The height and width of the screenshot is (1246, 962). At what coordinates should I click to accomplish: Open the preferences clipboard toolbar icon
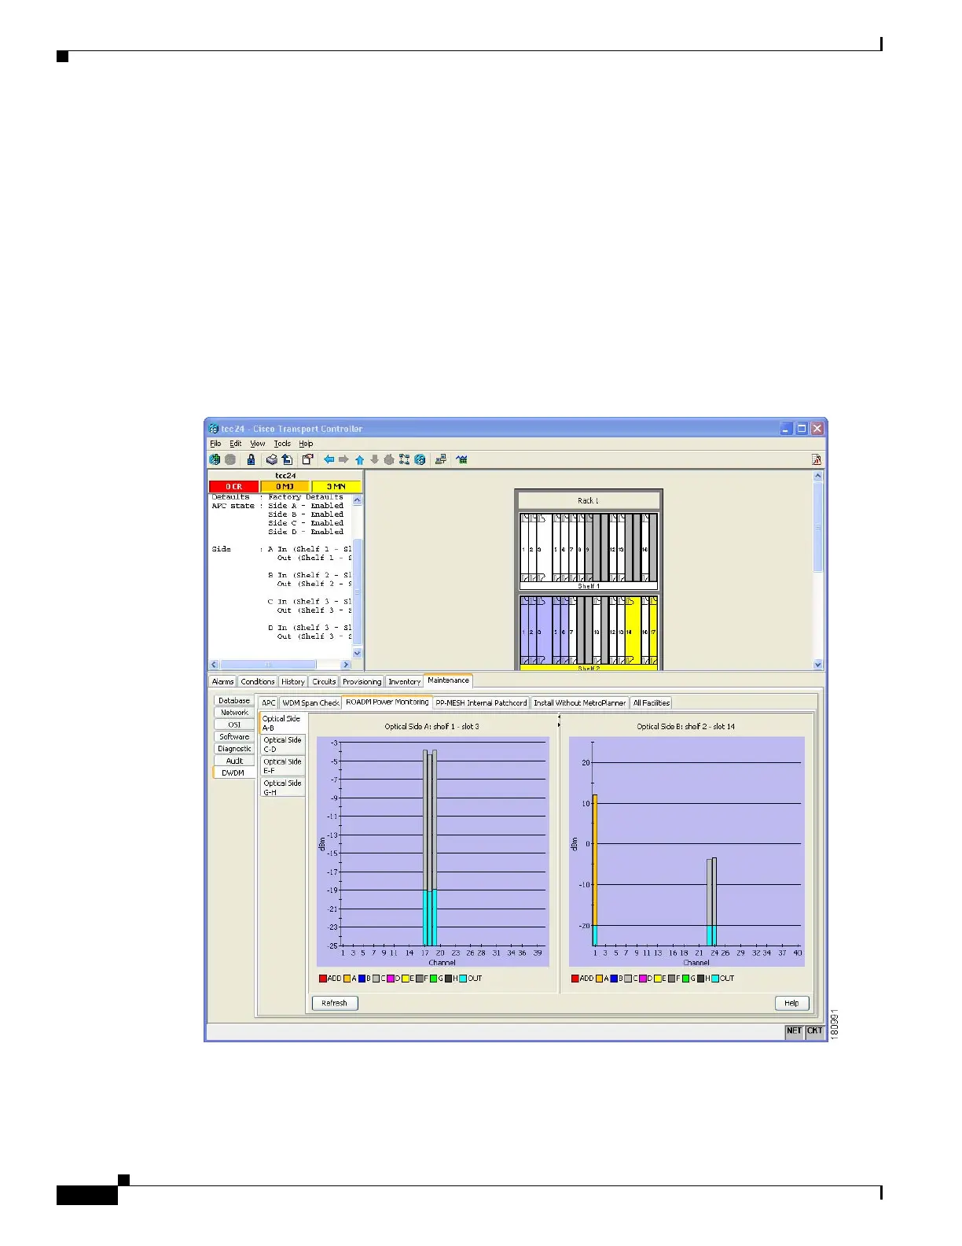(308, 459)
